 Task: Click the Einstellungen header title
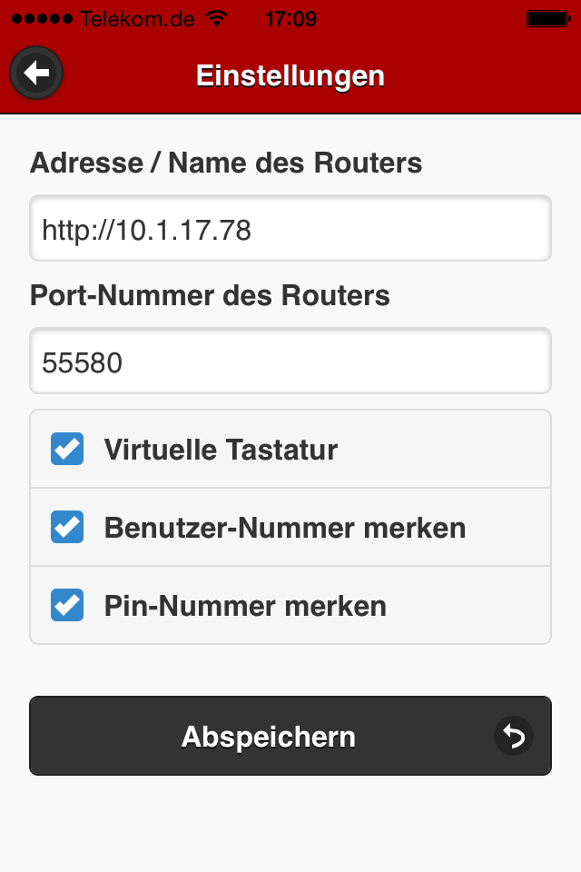290,75
